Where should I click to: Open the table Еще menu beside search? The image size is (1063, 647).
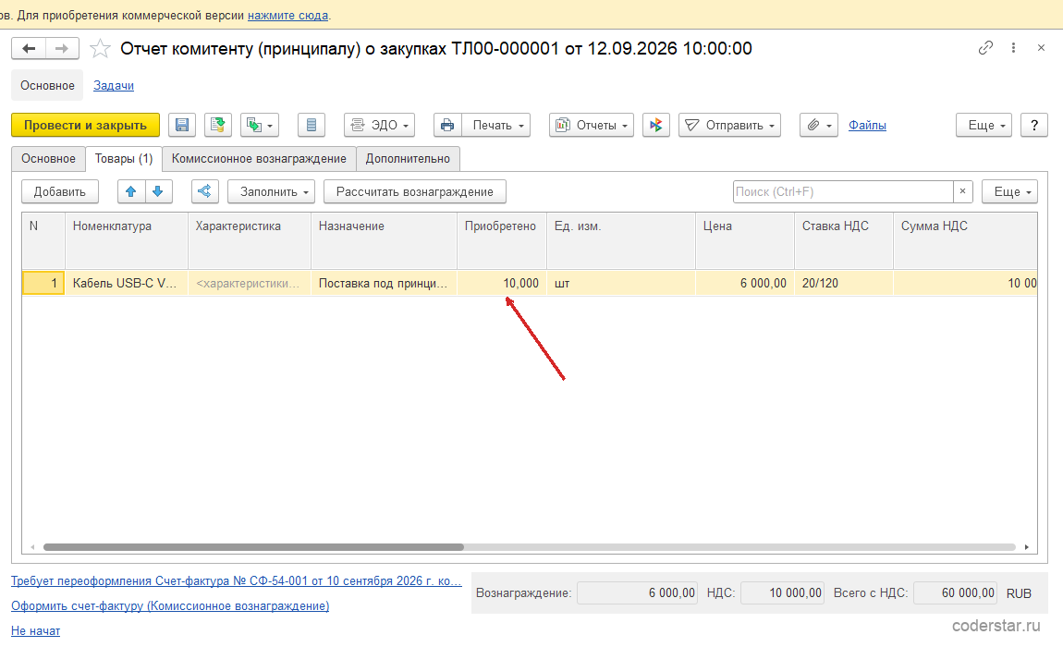[1010, 192]
